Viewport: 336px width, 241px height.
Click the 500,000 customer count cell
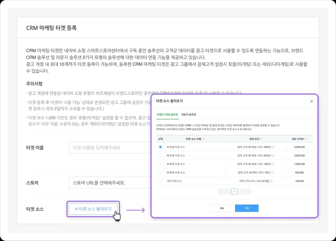coord(300,173)
